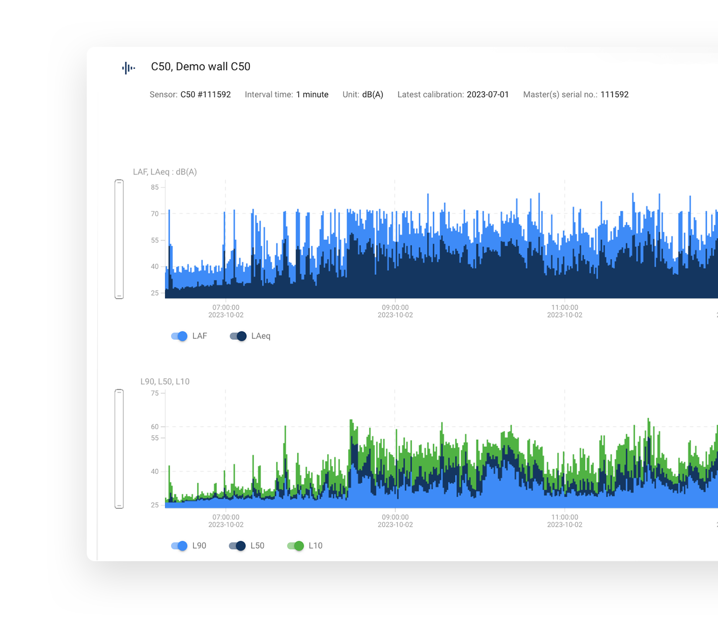Screen dimensions: 718x618
Task: Toggle the LAF series off
Action: pos(179,336)
